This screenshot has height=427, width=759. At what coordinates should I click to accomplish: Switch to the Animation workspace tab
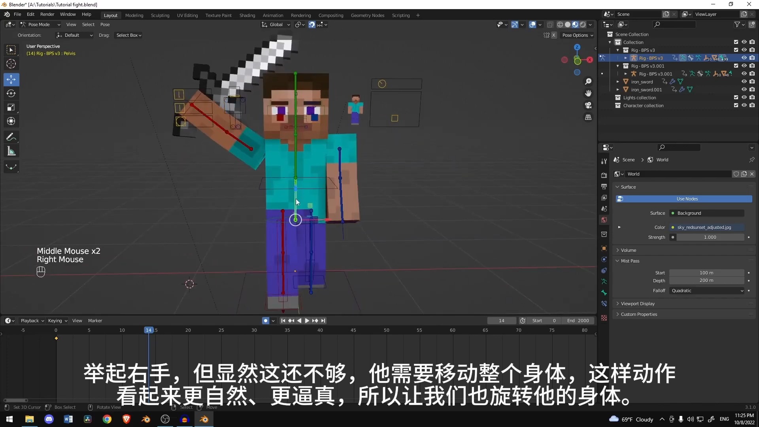pos(273,15)
